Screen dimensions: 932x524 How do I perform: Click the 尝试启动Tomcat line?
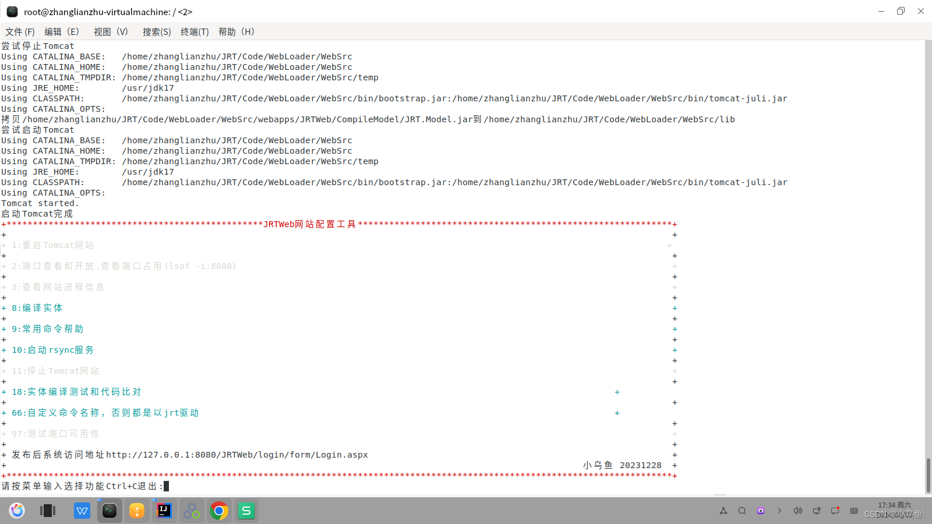pos(38,130)
